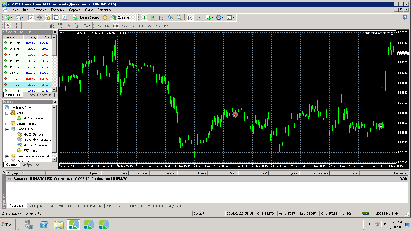Select the vertical line drawing tool

tap(27, 26)
